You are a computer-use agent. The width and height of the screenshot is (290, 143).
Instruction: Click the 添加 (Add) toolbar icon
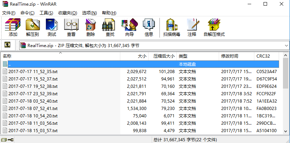tap(13, 27)
